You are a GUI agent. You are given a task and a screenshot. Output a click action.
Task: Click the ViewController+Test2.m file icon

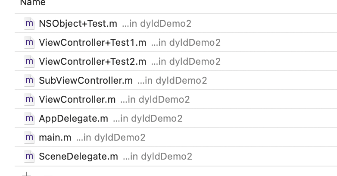(x=29, y=61)
